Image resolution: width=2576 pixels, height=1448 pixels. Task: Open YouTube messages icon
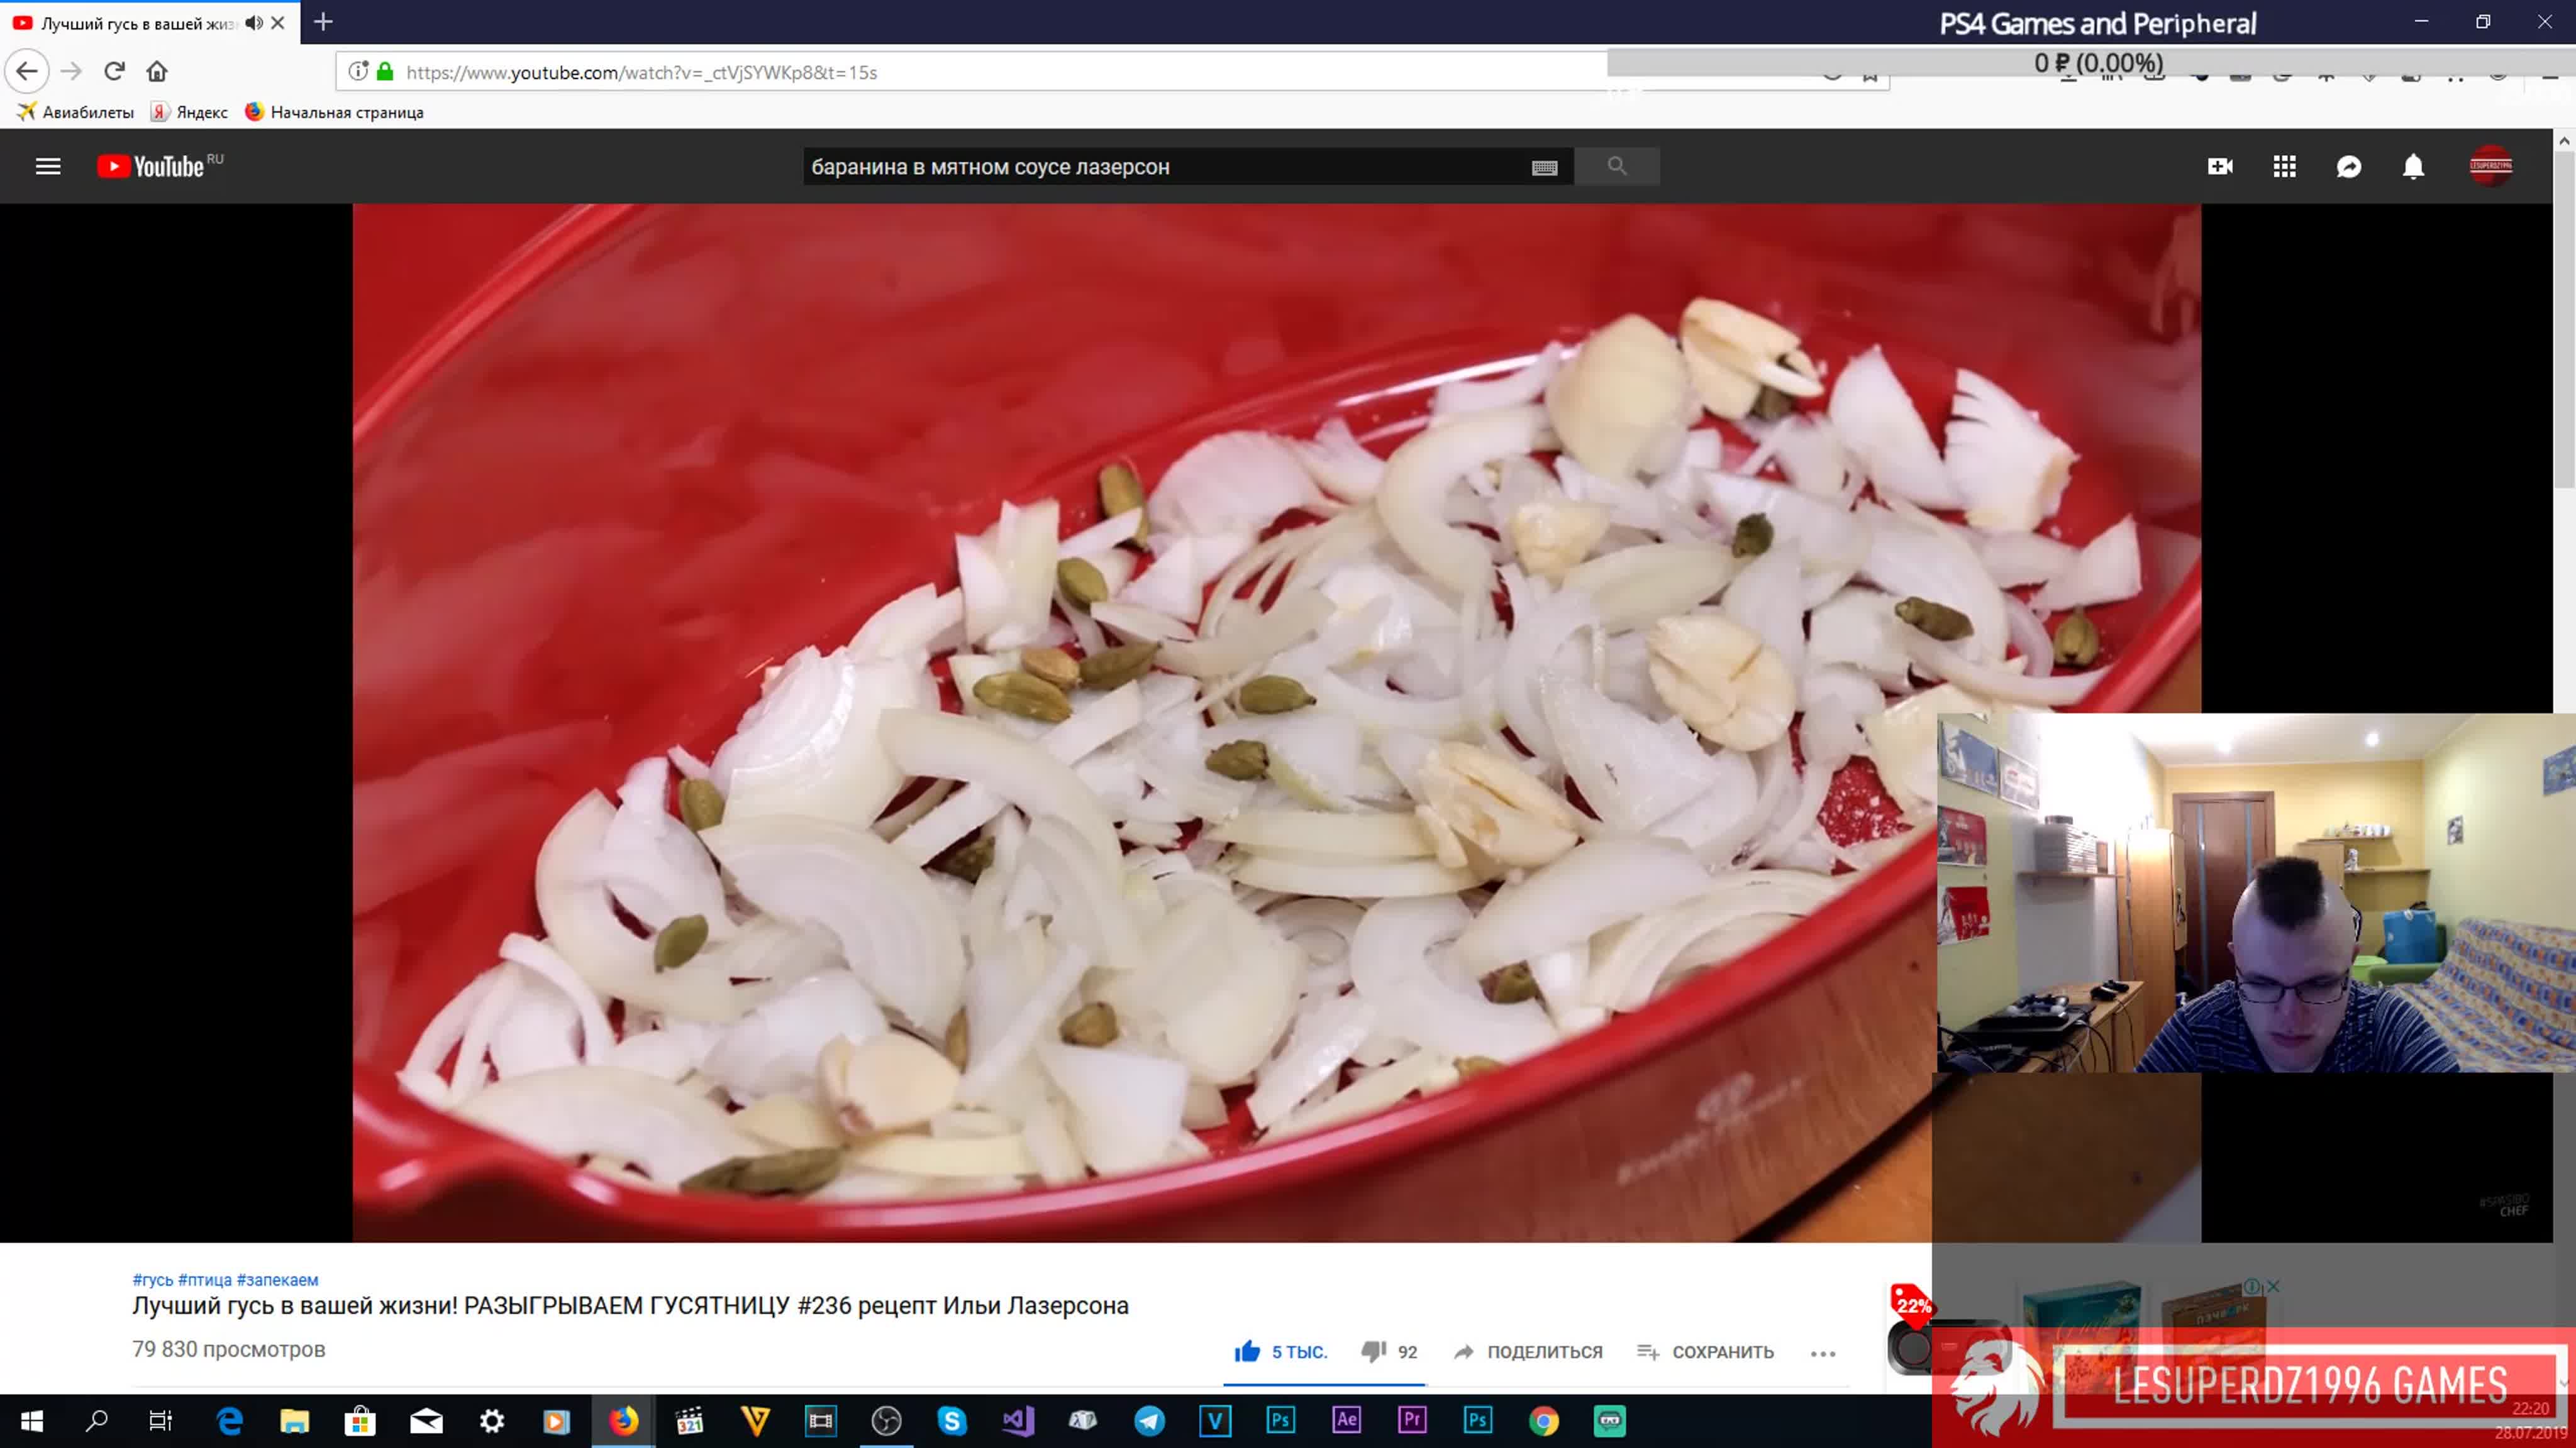[x=2348, y=167]
